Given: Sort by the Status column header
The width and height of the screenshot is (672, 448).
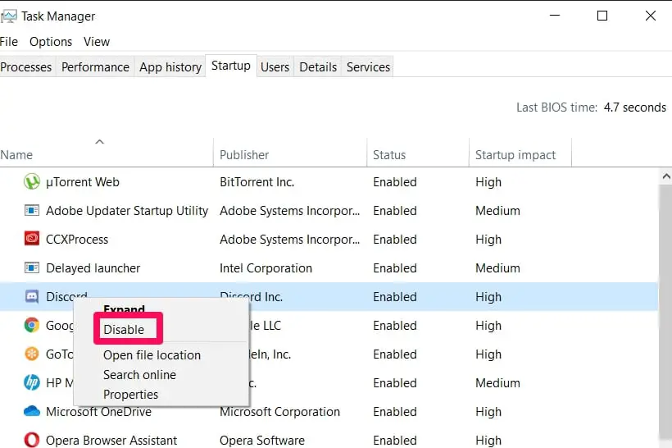Looking at the screenshot, I should point(389,154).
